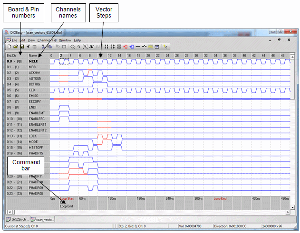Open the Window menu
This screenshot has height=233, width=300.
65,40
